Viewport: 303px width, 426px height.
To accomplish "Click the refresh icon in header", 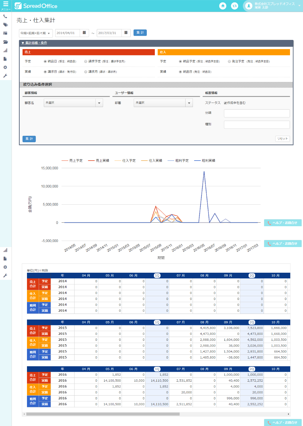I will tap(234, 6).
